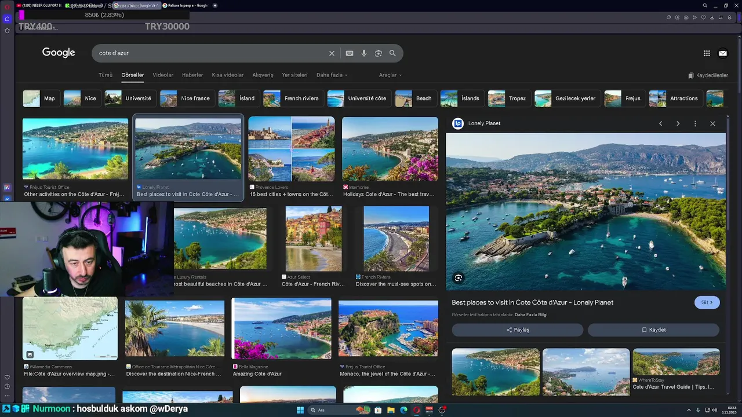This screenshot has width=742, height=417.
Task: Select the 'Görseller' images tab
Action: [133, 75]
